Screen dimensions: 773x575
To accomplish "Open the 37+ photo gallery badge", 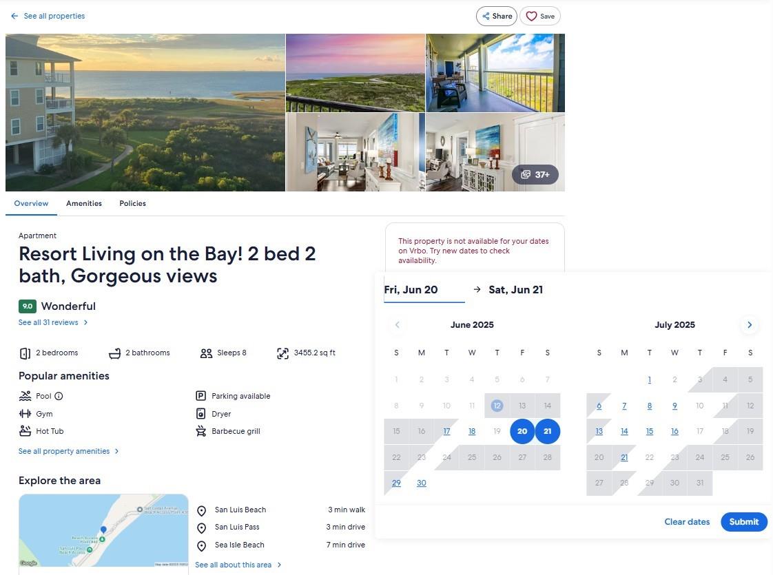I will [x=535, y=175].
